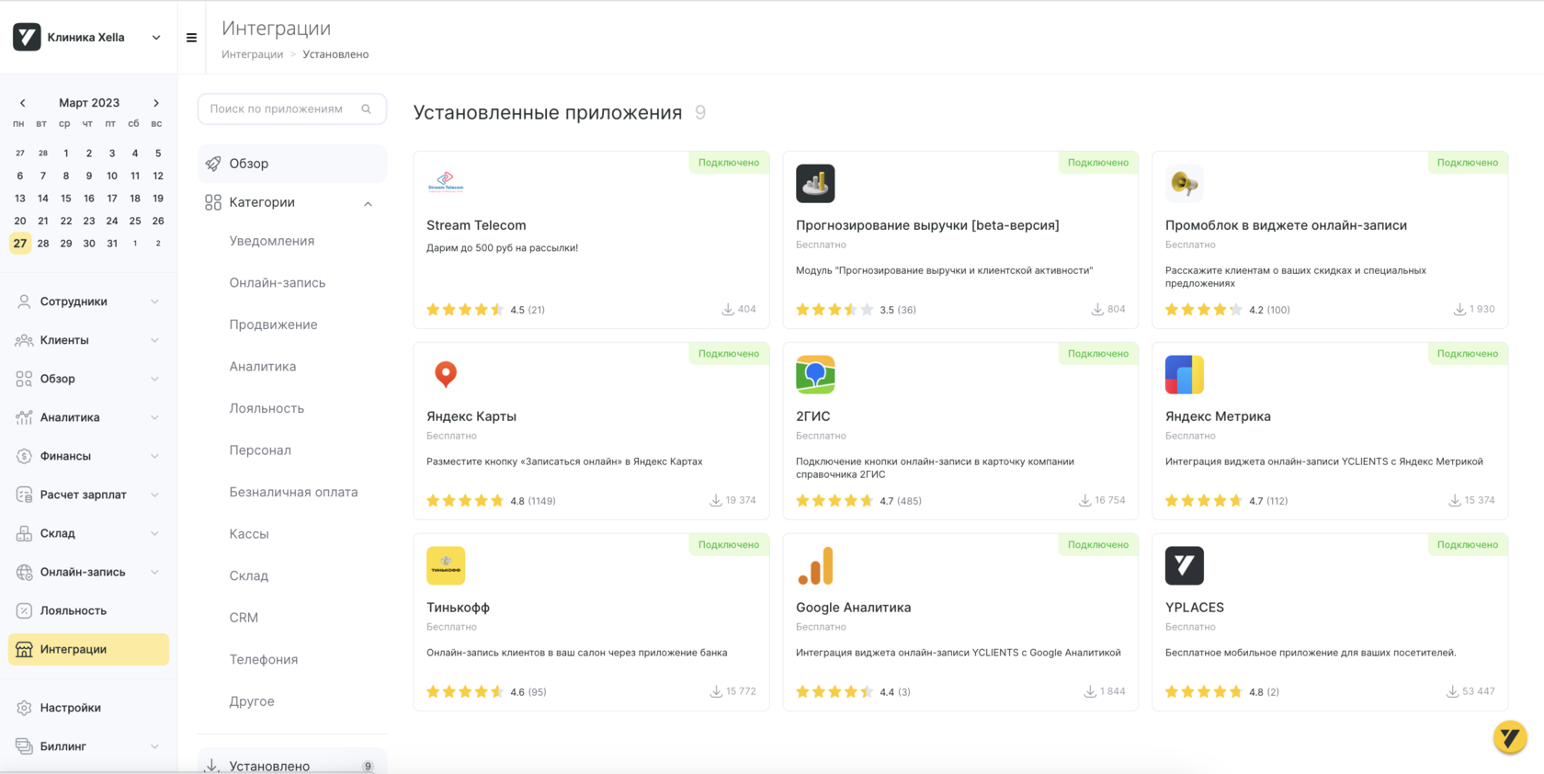
Task: Open the Stream Telecom app title
Action: (x=476, y=225)
